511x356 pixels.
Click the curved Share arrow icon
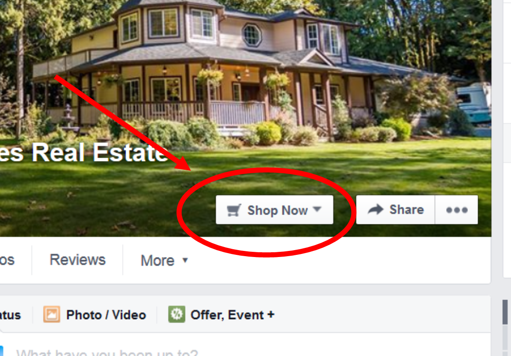(x=375, y=209)
